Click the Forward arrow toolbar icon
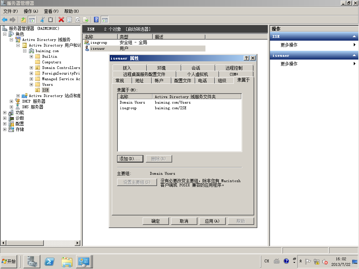 point(13,20)
